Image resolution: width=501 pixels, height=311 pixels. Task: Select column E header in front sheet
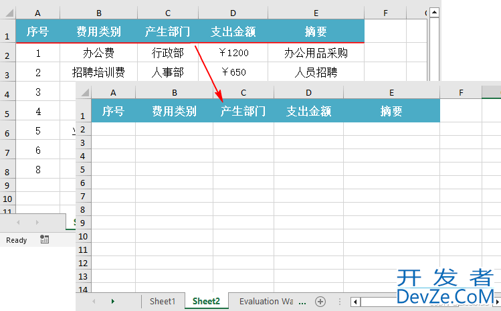pyautogui.click(x=391, y=92)
